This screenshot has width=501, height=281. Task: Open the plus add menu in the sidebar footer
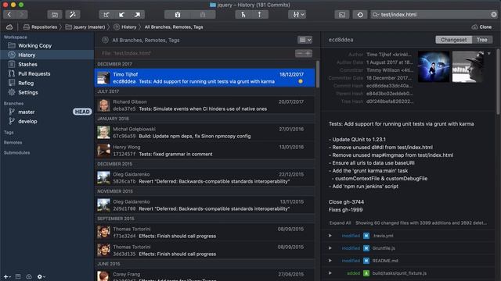(x=6, y=276)
